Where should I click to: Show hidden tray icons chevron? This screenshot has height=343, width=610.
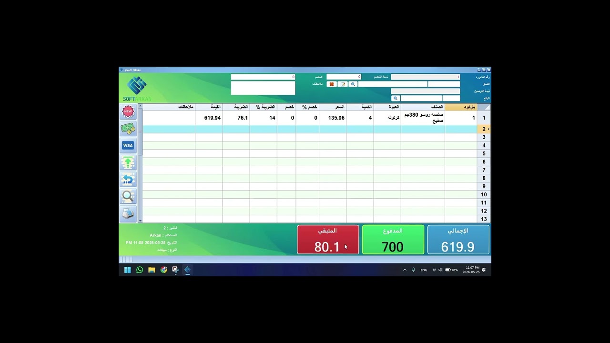pos(405,270)
